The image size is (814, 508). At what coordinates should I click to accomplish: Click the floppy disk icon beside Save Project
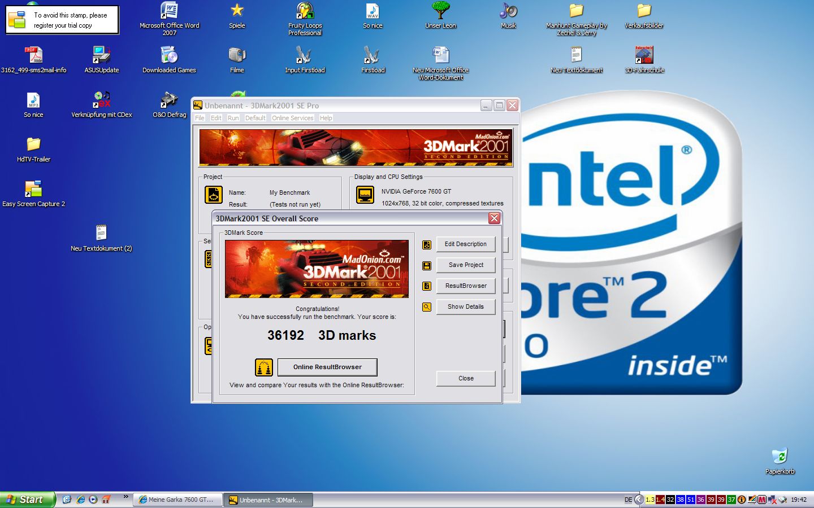[x=427, y=265]
